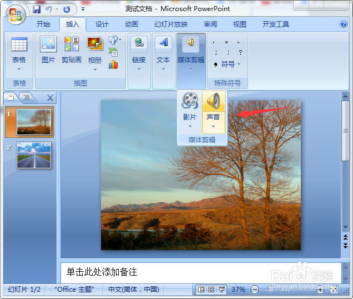Open the 文本 group button
Screen dimensions: 353x299
click(x=163, y=51)
